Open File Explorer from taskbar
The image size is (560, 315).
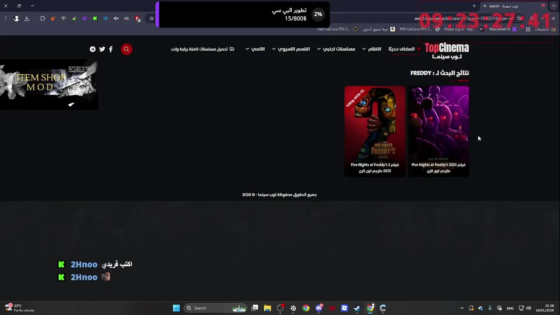coord(267,308)
